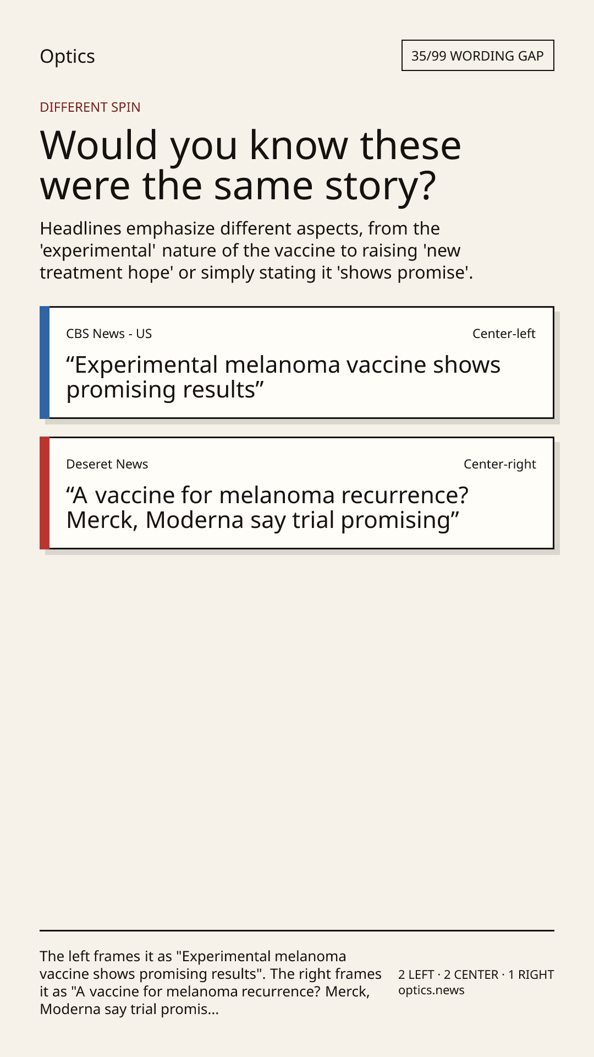Image resolution: width=594 pixels, height=1057 pixels.
Task: Click the truncated 'Moderna say trial promis…' text
Action: (x=129, y=1009)
